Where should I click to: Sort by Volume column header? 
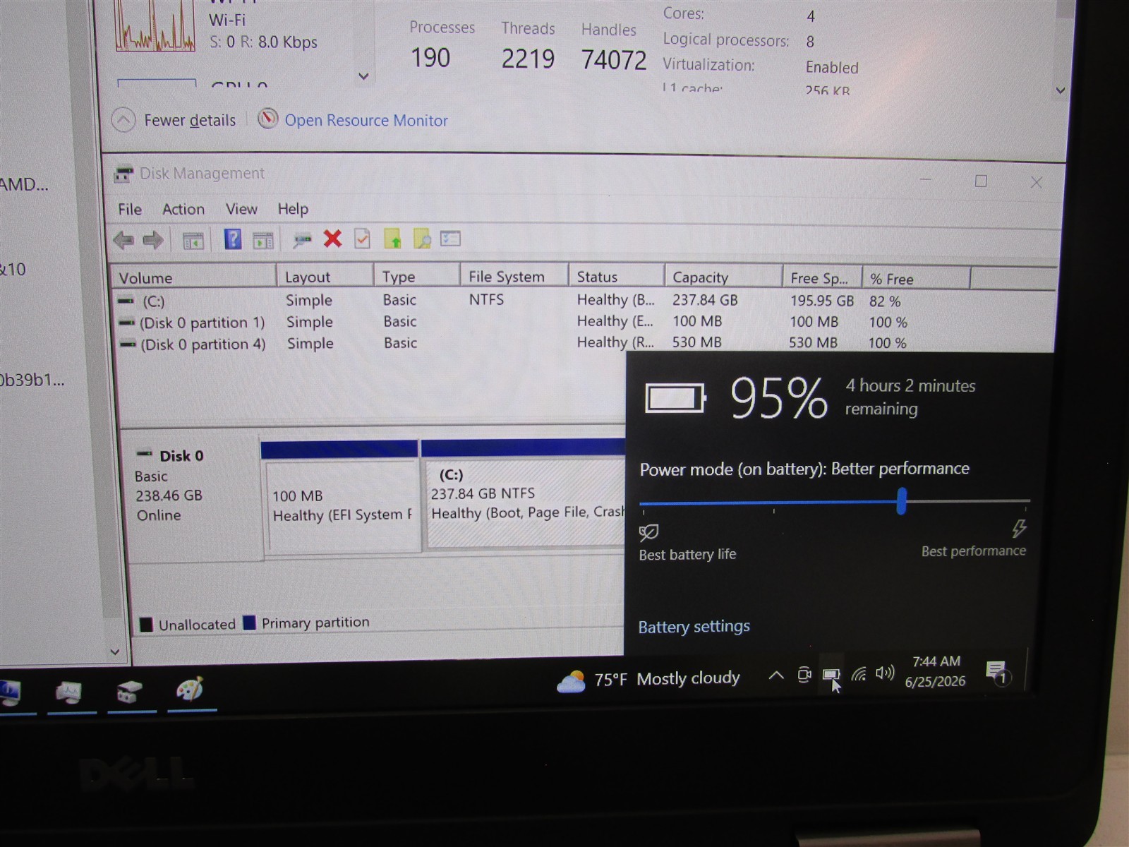[193, 277]
